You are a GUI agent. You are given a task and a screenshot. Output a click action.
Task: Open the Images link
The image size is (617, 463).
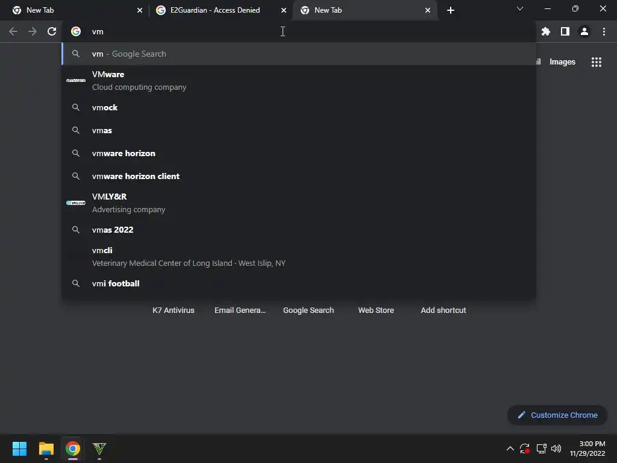coord(562,62)
